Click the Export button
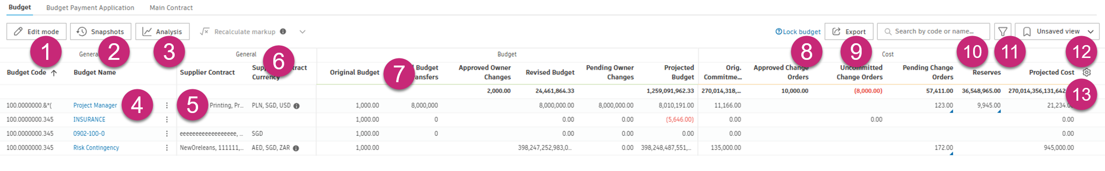Viewport: 1105px width, 171px height. (849, 32)
